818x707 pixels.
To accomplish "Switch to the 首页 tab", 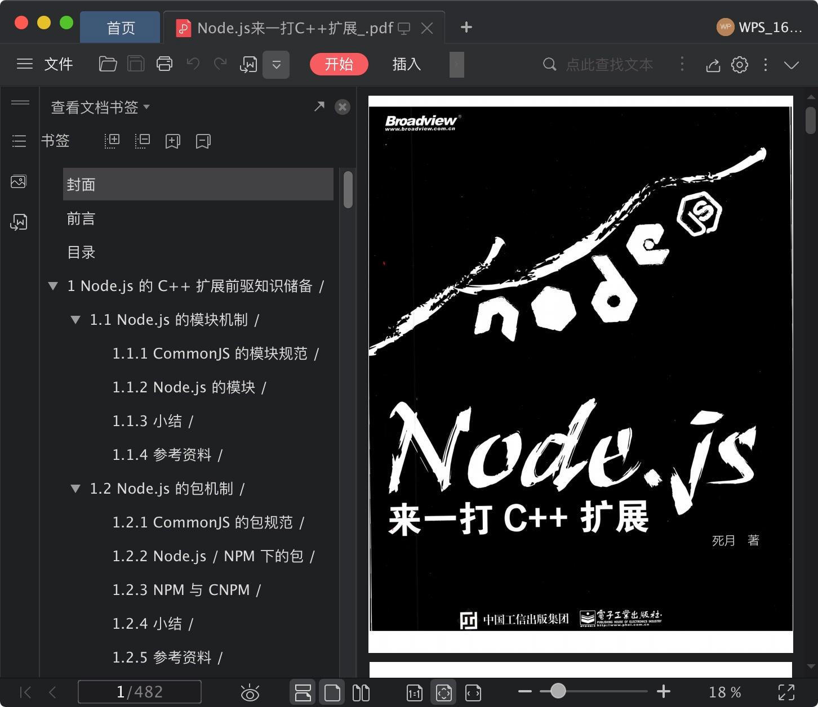I will click(x=121, y=28).
